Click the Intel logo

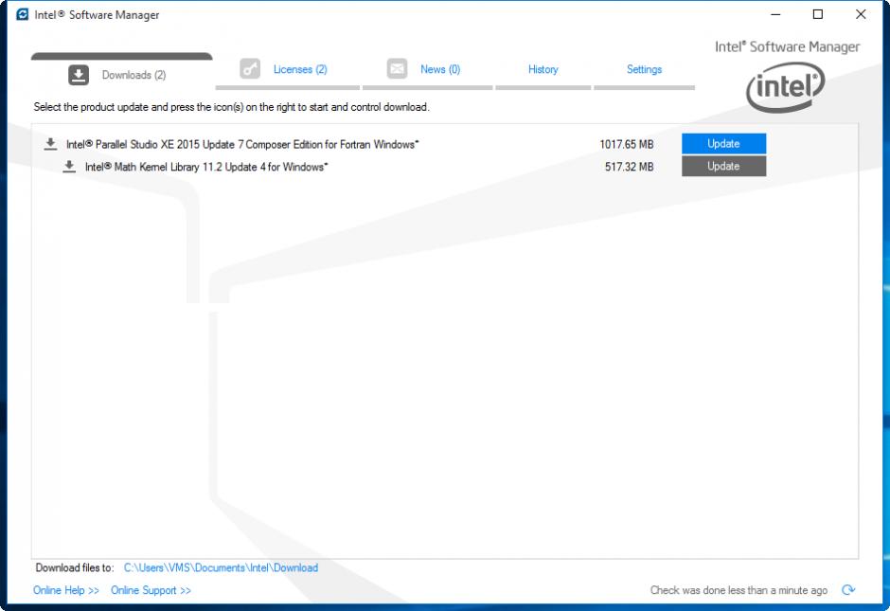tap(786, 87)
